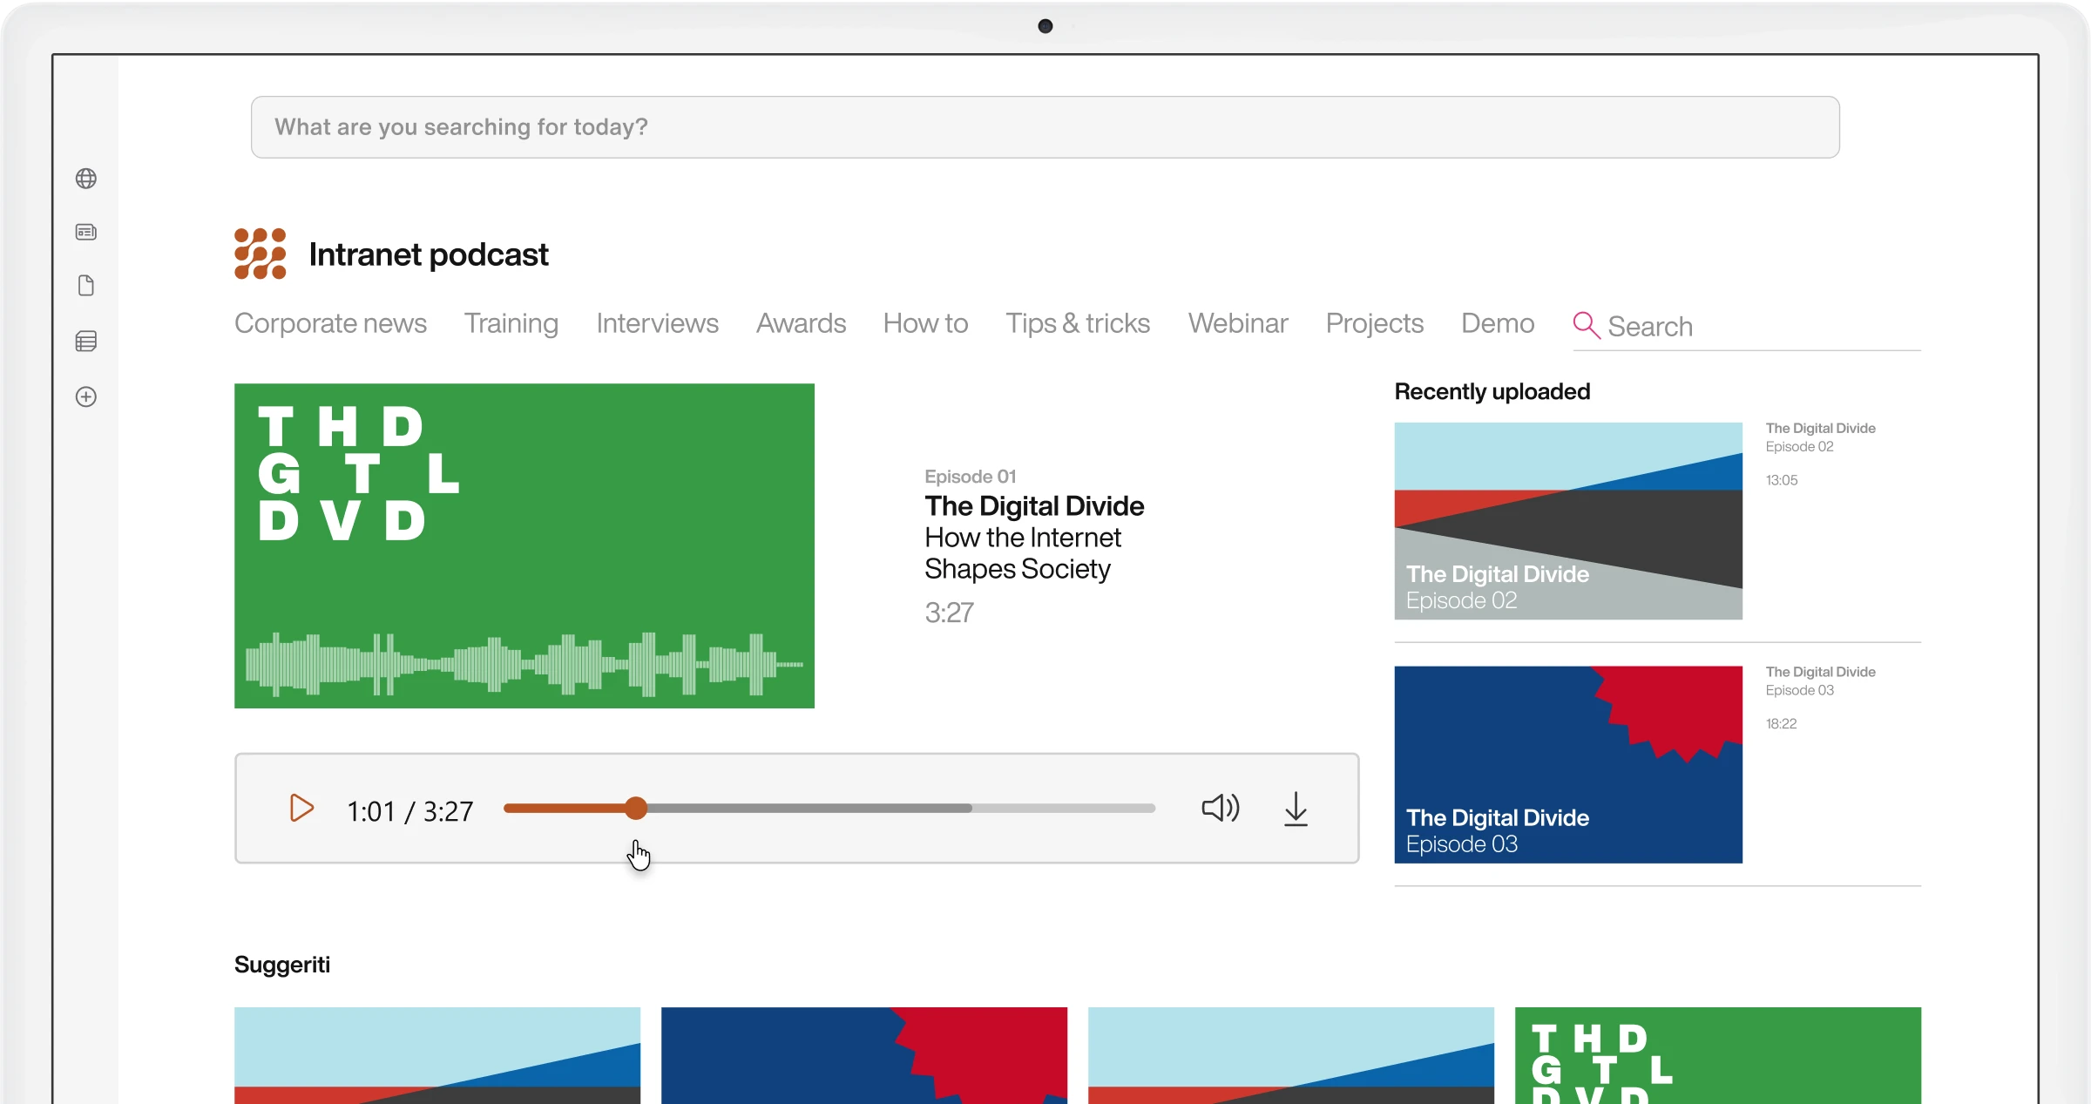The height and width of the screenshot is (1104, 2091).
Task: Click the Recently uploaded heading
Action: point(1492,392)
